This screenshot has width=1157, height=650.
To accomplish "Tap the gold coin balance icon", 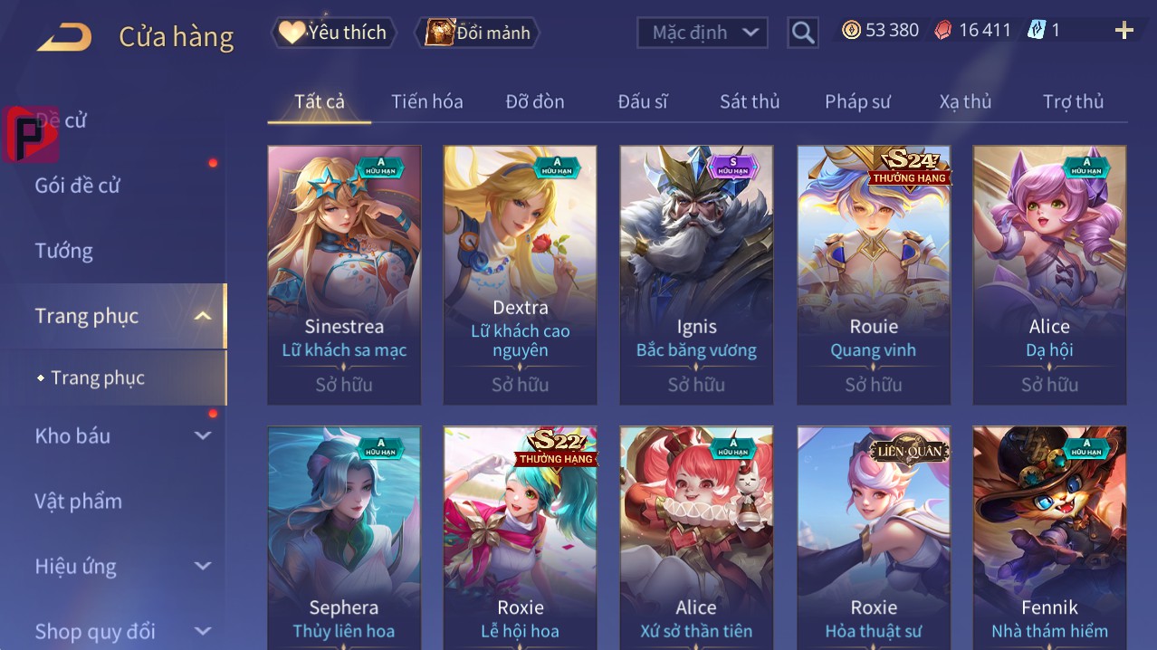I will tap(851, 30).
